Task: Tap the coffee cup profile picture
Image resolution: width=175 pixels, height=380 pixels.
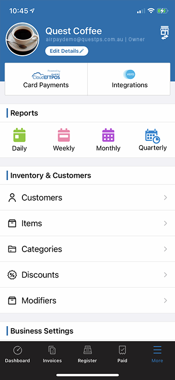Action: pyautogui.click(x=22, y=39)
